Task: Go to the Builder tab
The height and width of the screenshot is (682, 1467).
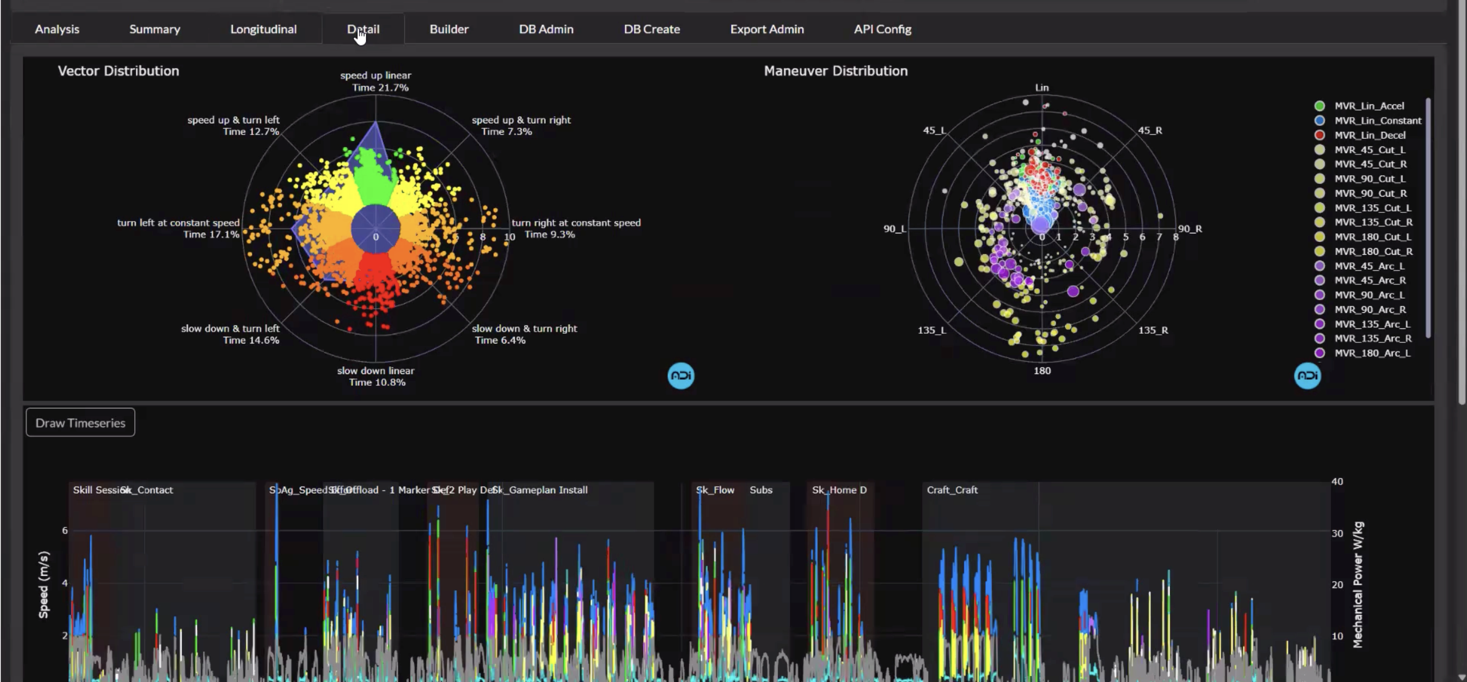Action: point(449,29)
